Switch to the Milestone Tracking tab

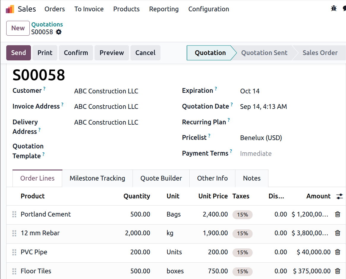[x=97, y=178]
